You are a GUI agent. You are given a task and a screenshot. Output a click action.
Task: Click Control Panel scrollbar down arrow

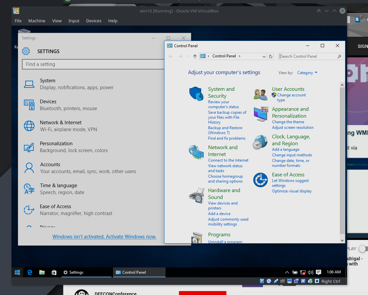342,240
